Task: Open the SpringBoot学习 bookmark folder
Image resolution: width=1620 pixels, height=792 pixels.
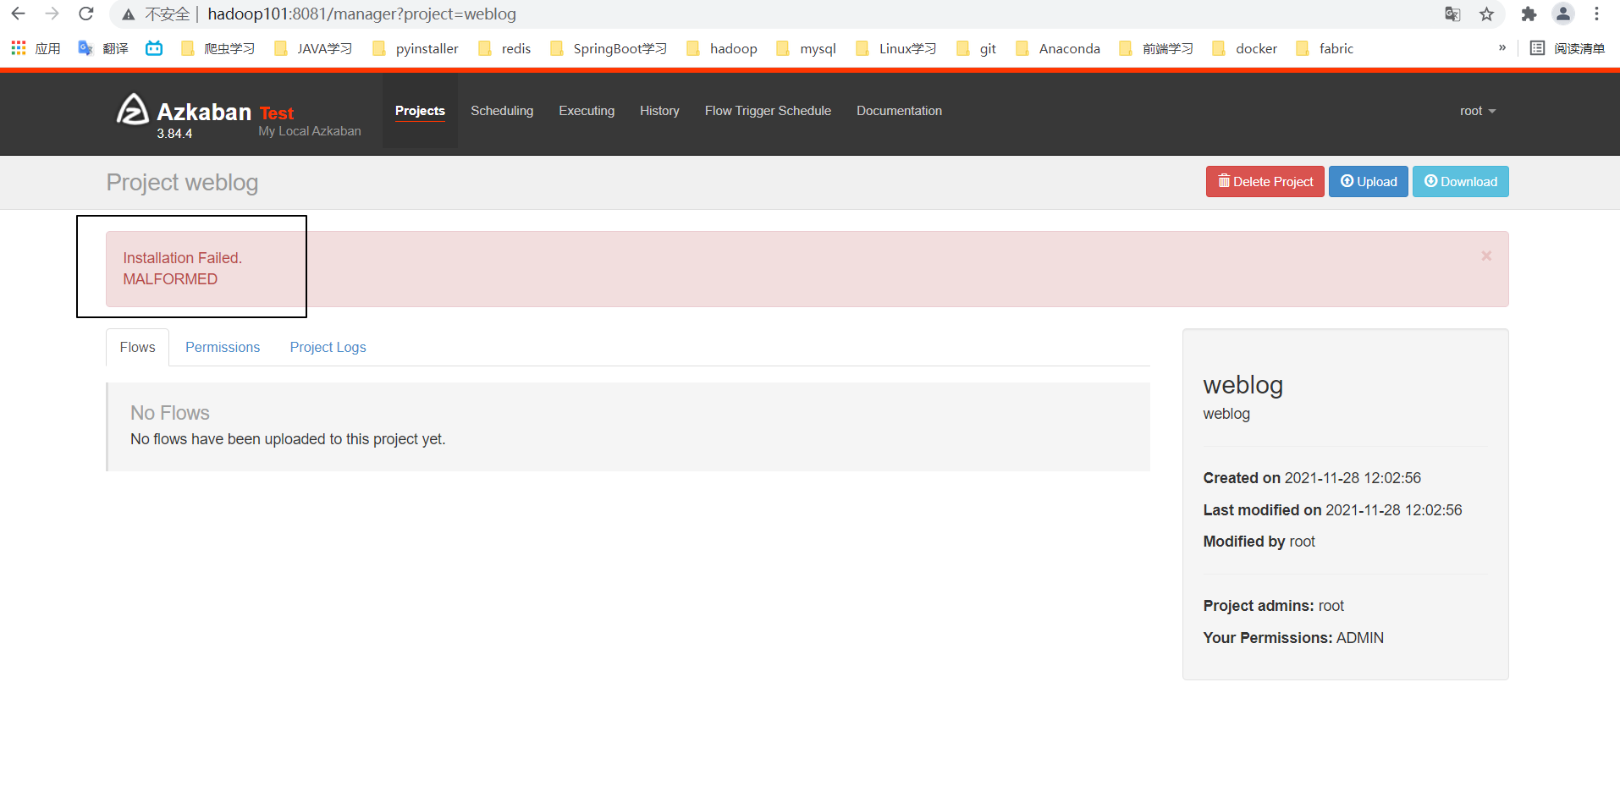Action: (x=609, y=48)
